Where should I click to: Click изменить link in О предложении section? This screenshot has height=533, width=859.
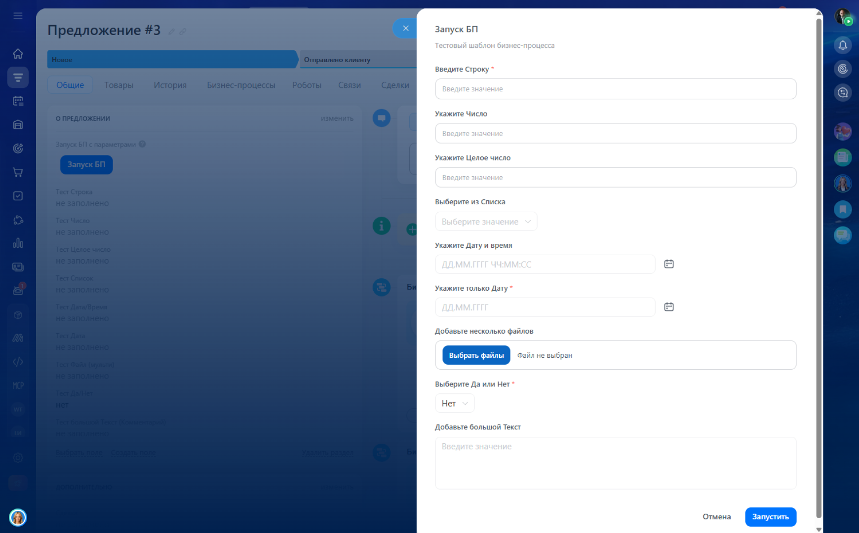(x=337, y=118)
